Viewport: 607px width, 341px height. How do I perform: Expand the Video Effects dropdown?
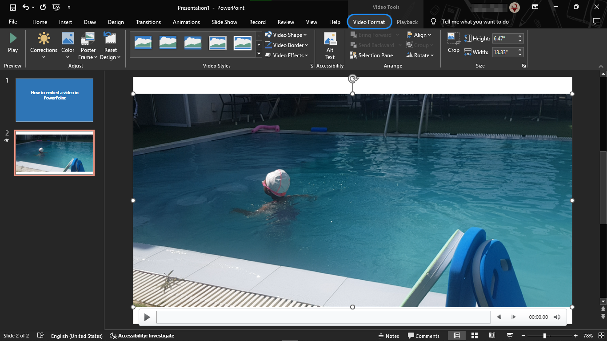tap(286, 55)
